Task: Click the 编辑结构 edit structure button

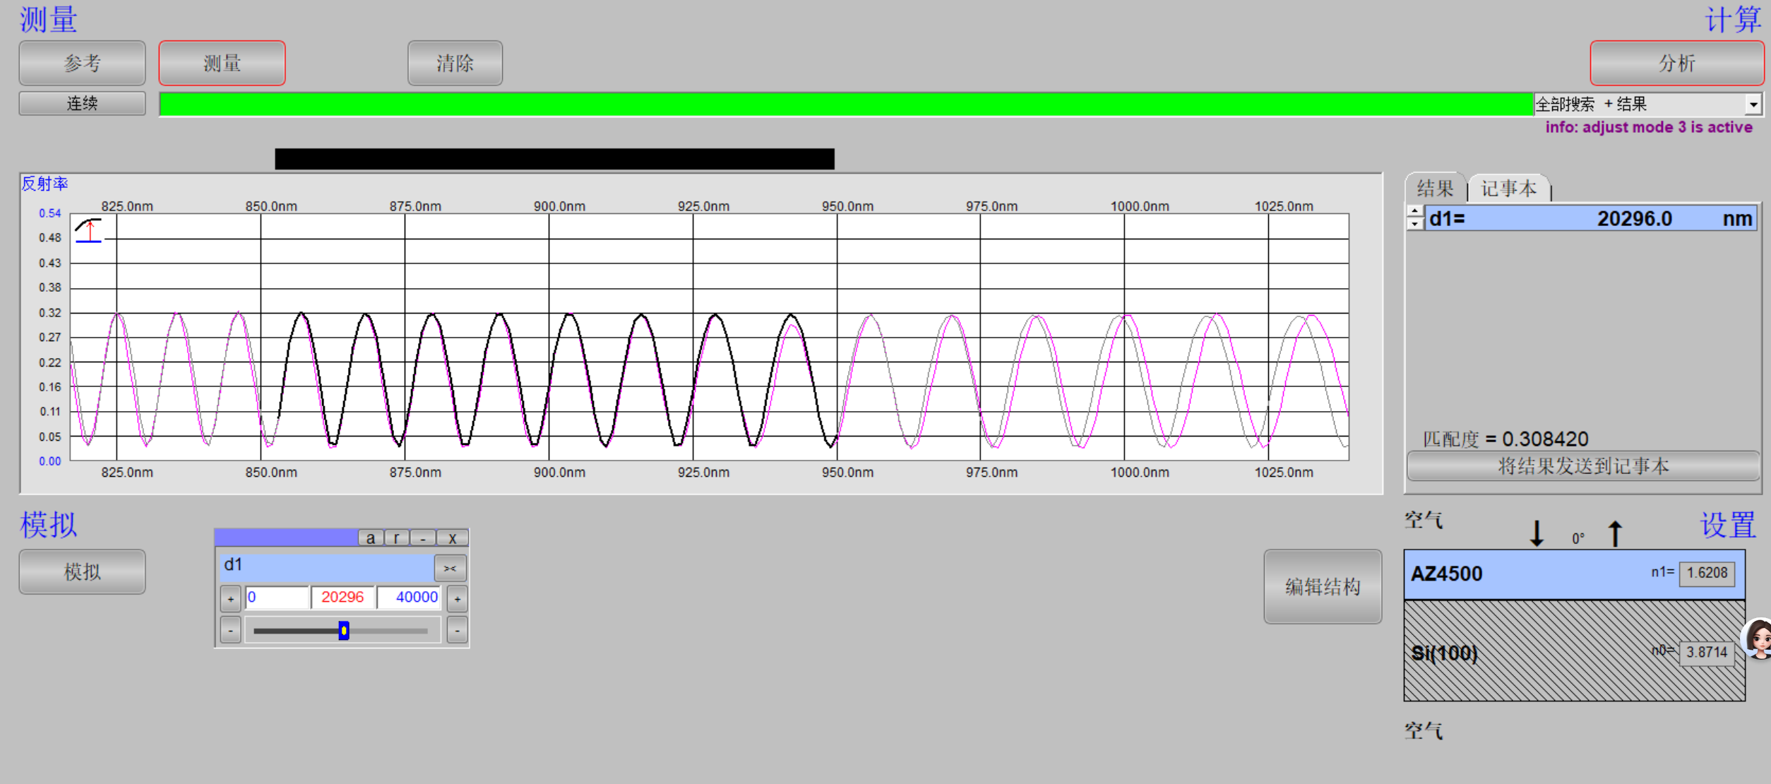Action: click(x=1322, y=587)
